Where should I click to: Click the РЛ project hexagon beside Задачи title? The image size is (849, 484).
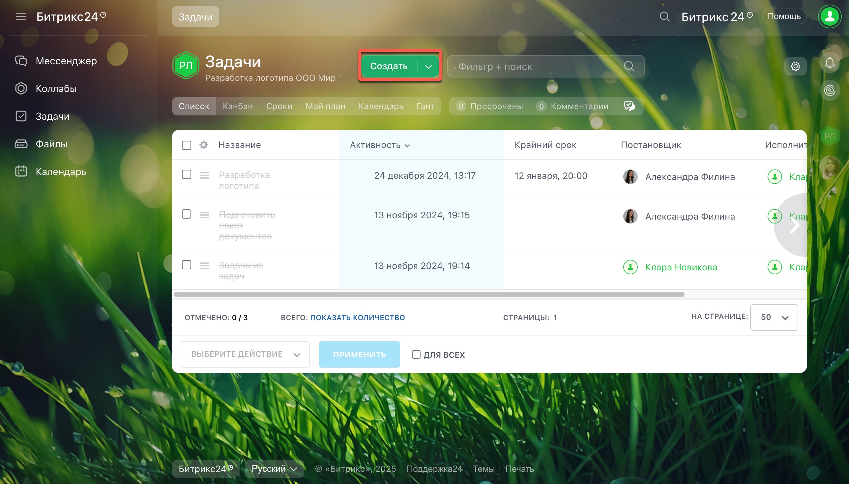[186, 65]
